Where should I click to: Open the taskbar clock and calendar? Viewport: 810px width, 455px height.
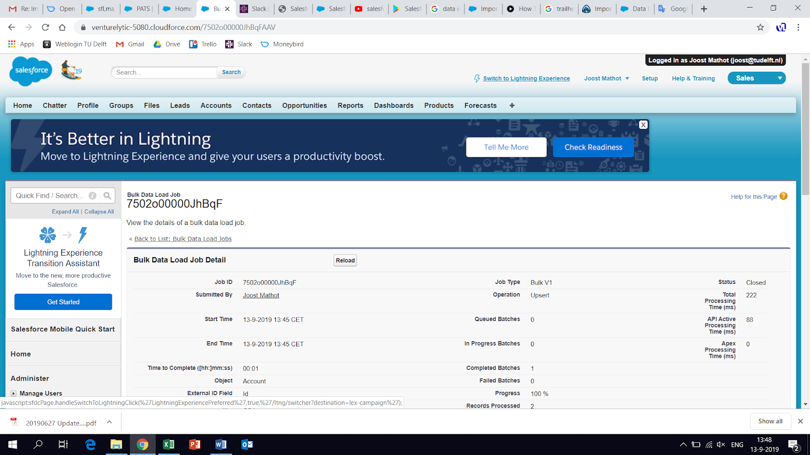click(764, 445)
